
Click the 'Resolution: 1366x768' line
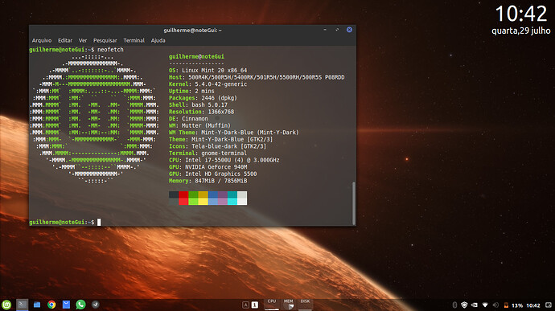201,112
